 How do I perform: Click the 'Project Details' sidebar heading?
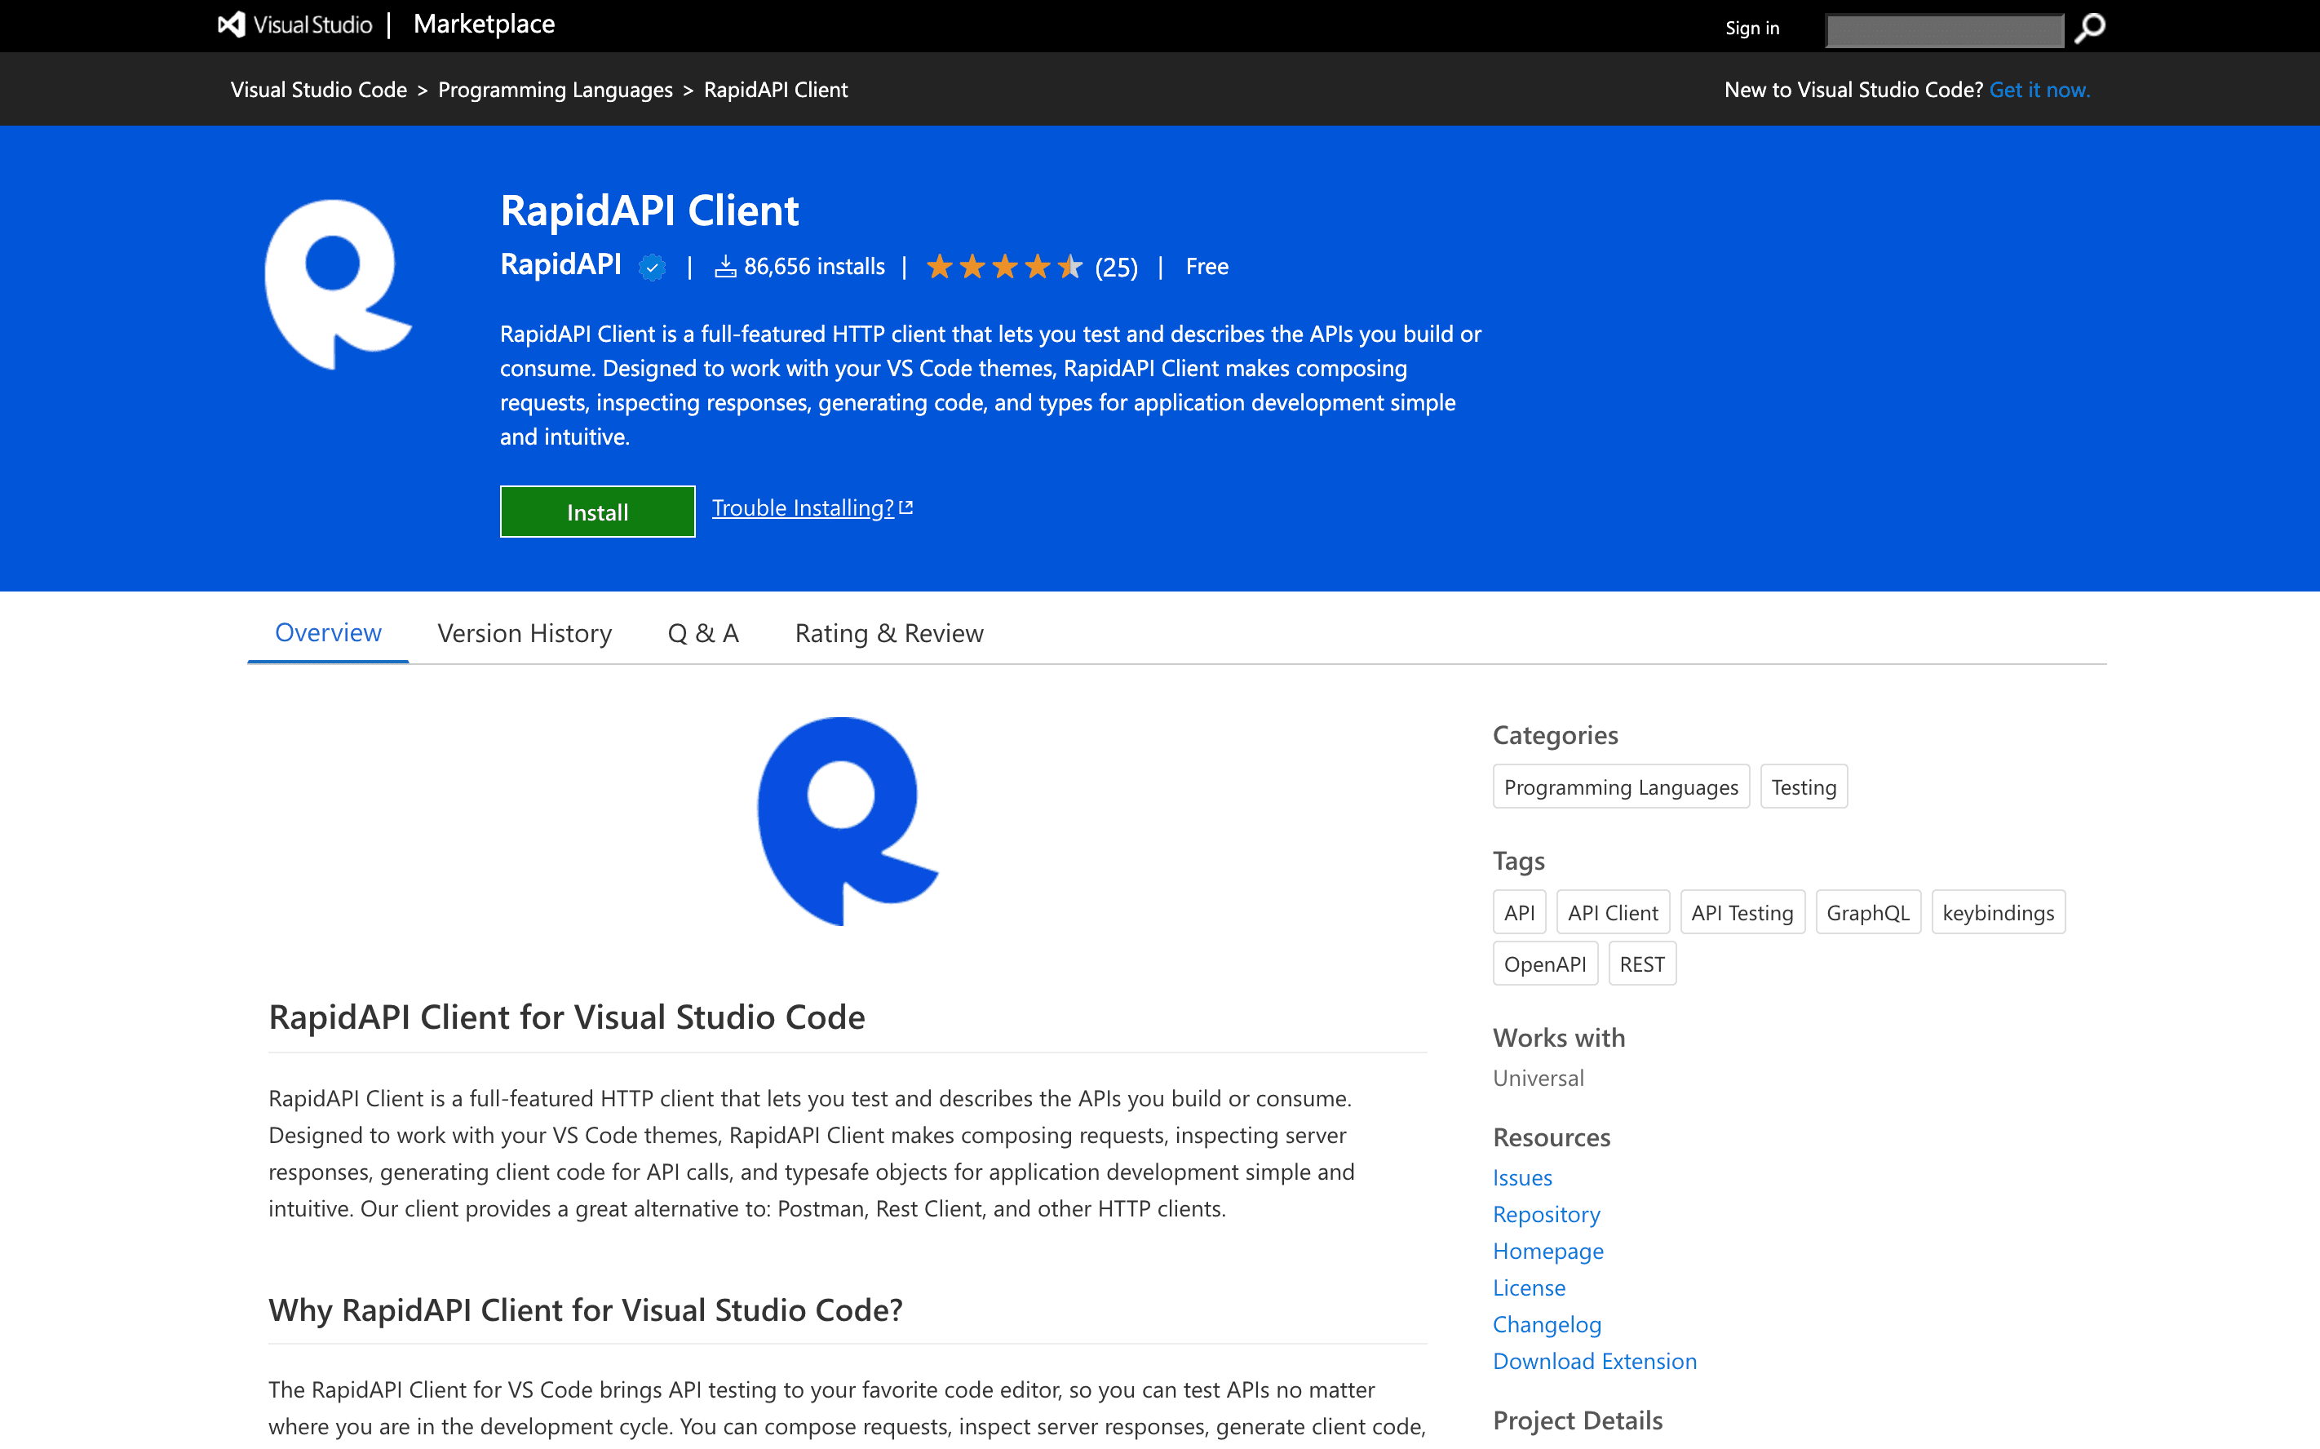1578,1420
